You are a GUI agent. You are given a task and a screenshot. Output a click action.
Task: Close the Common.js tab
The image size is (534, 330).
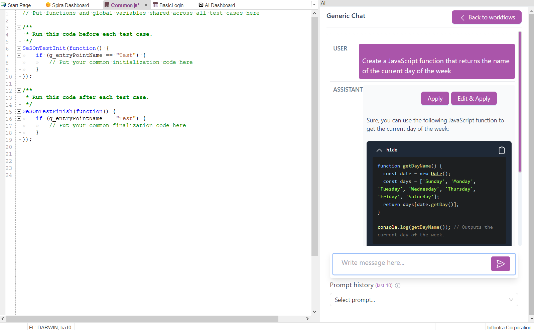click(146, 5)
